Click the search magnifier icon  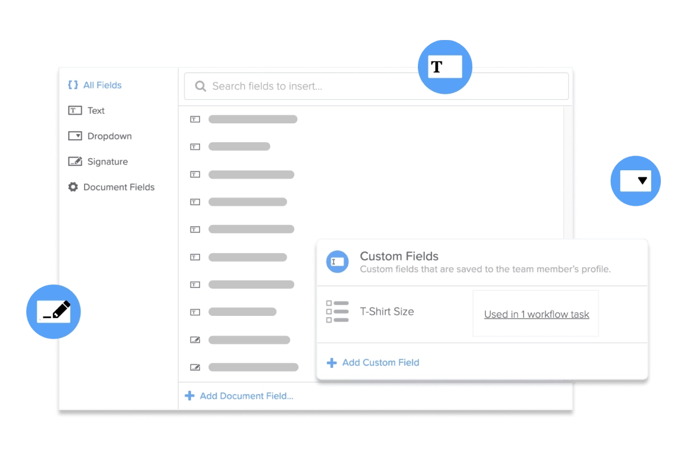coord(201,86)
